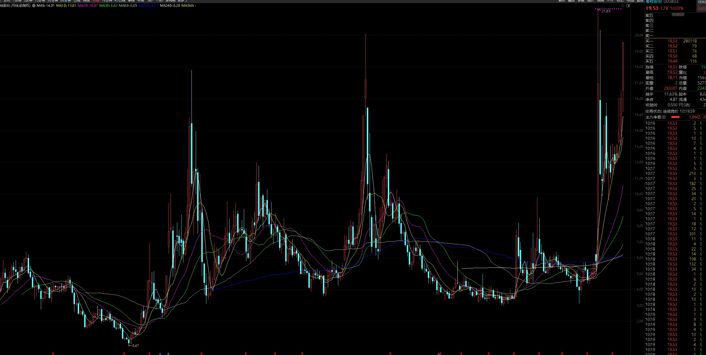Screen dimensions: 706x355
Task: Expand the red double-chevron under stock price
Action: [678, 14]
